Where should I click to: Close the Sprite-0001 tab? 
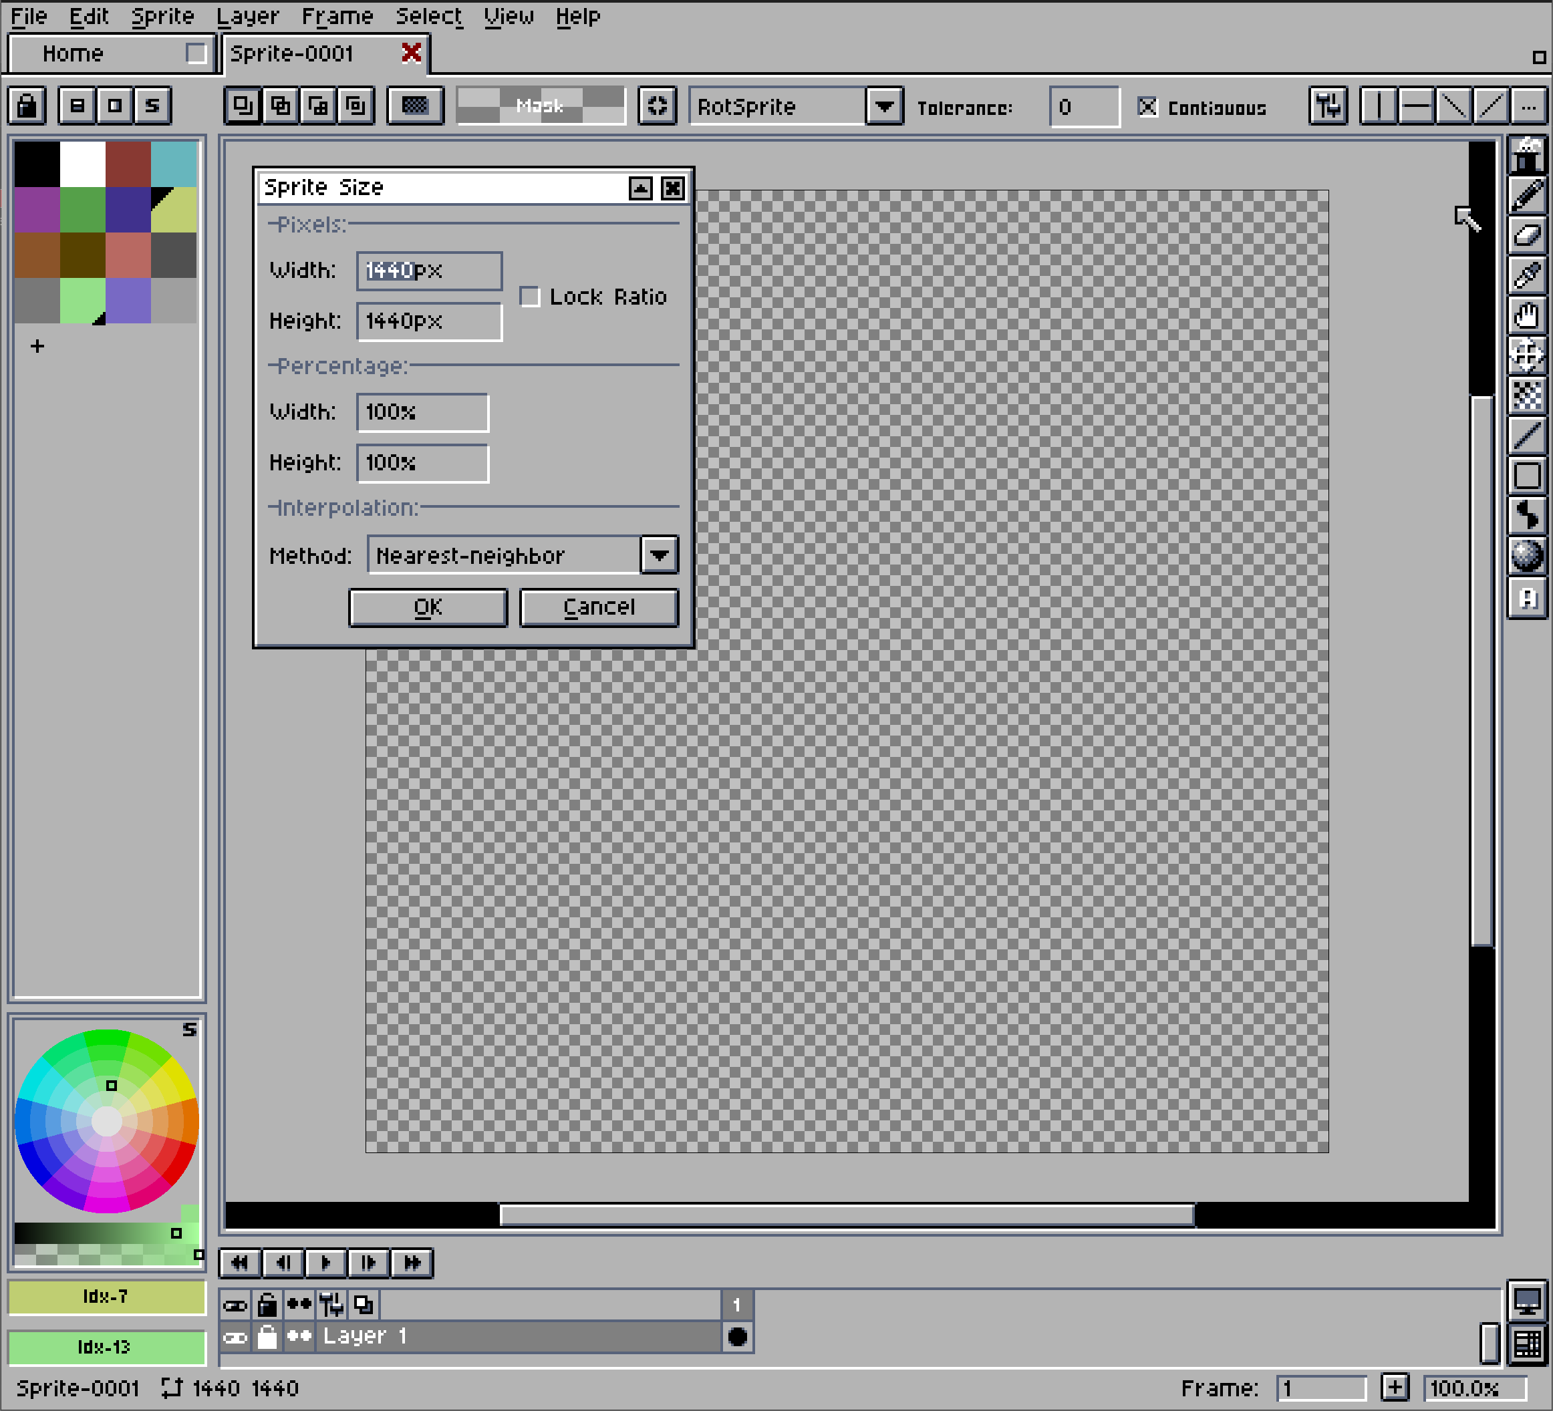click(x=412, y=53)
